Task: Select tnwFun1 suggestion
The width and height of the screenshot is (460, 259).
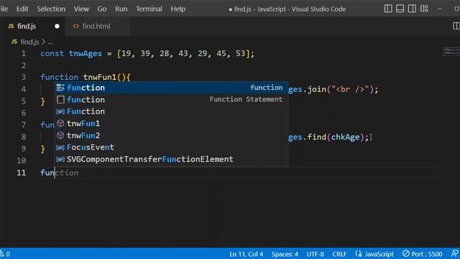Action: (x=171, y=123)
